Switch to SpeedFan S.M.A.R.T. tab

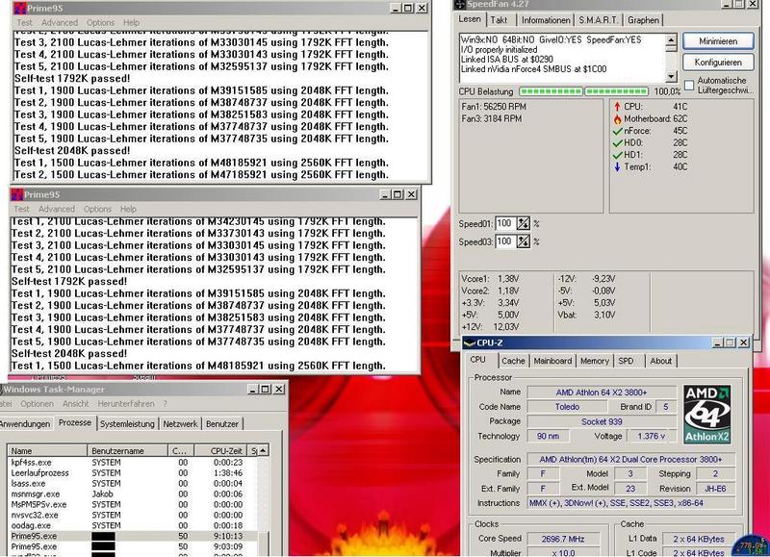pyautogui.click(x=598, y=20)
